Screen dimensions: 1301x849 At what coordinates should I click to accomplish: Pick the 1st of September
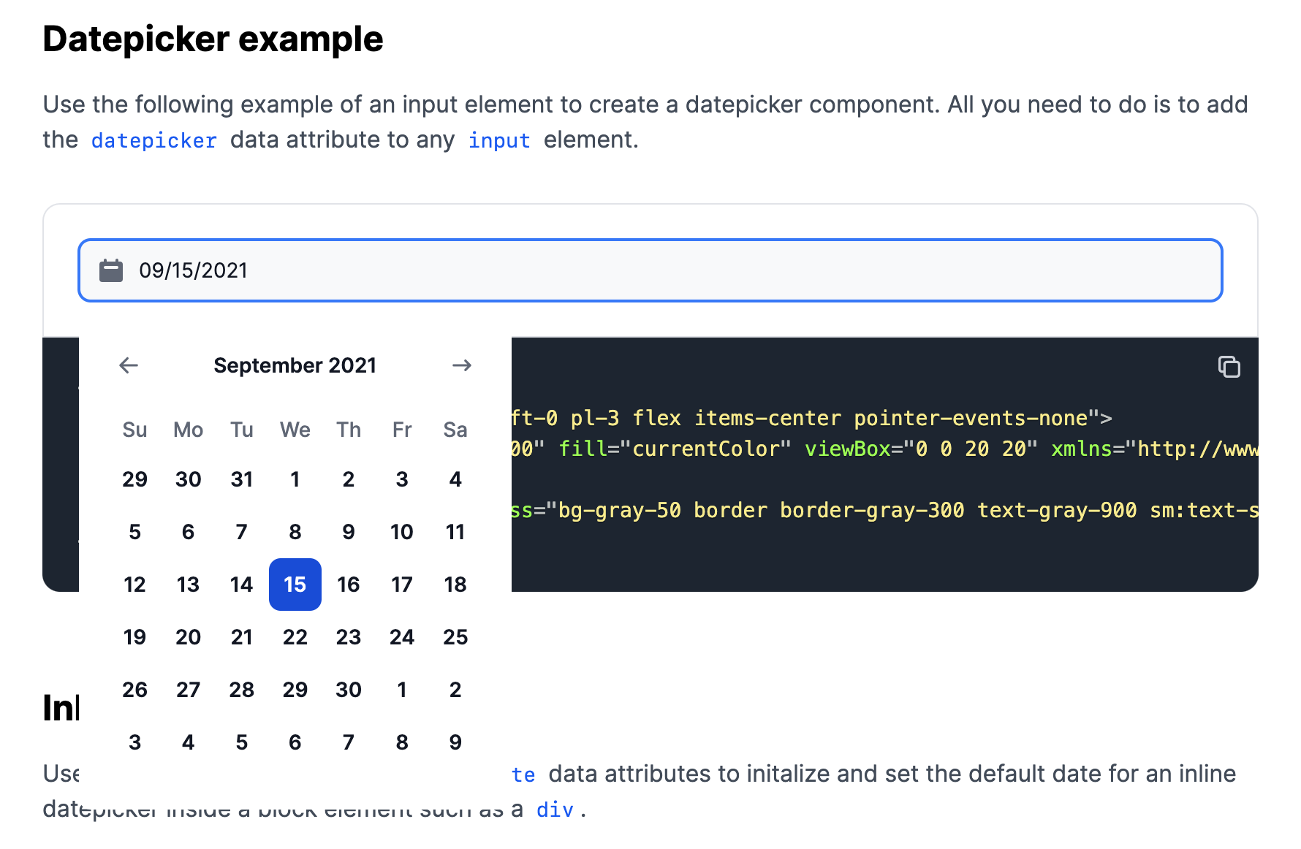coord(295,479)
